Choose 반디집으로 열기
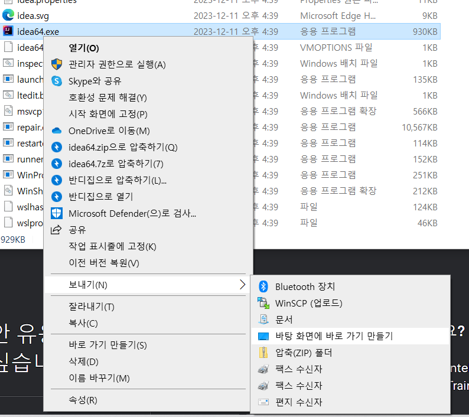469x417 pixels. (101, 197)
